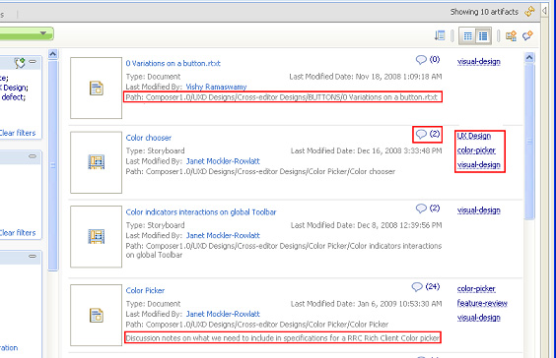The image size is (556, 358).
Task: Open comments for Color indicators interactions
Action: [428, 208]
